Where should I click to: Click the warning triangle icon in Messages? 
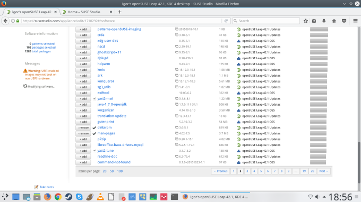click(x=25, y=71)
